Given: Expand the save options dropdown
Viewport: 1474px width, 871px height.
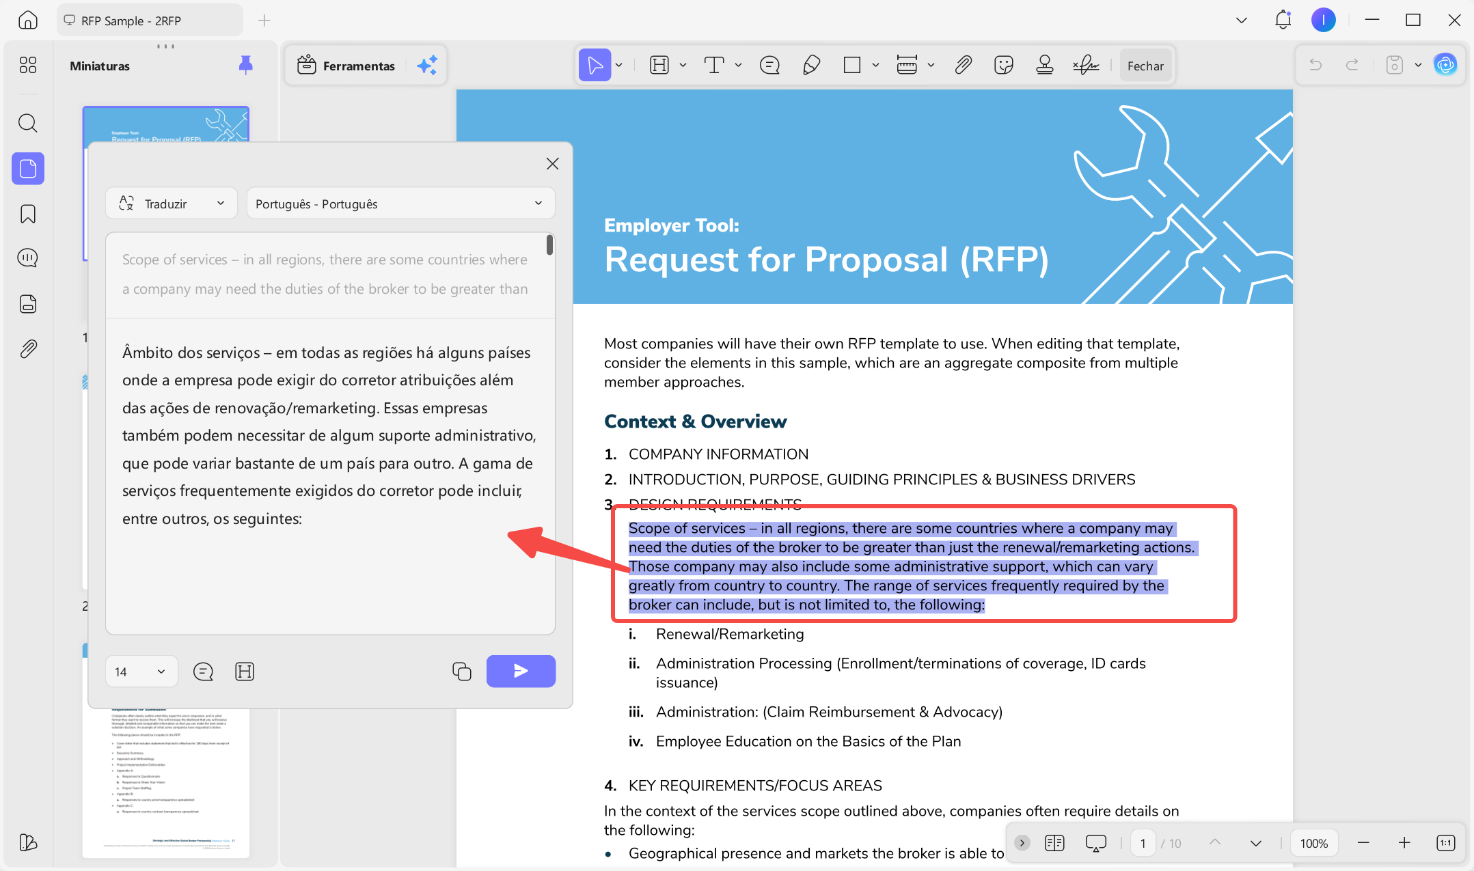Looking at the screenshot, I should coord(1418,66).
